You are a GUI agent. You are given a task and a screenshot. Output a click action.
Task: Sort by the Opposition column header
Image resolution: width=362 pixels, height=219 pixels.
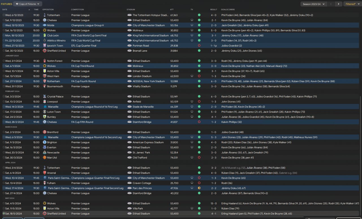pyautogui.click(x=48, y=10)
